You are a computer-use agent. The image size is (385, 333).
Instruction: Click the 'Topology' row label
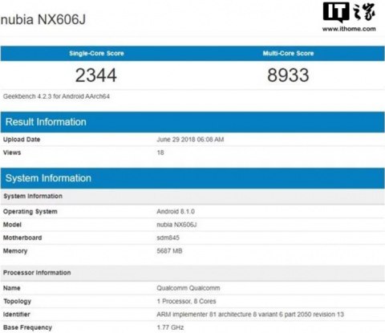point(18,301)
